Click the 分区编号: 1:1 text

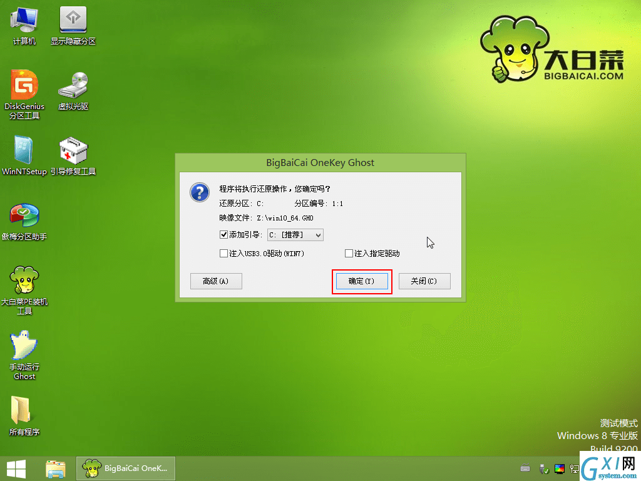(319, 204)
